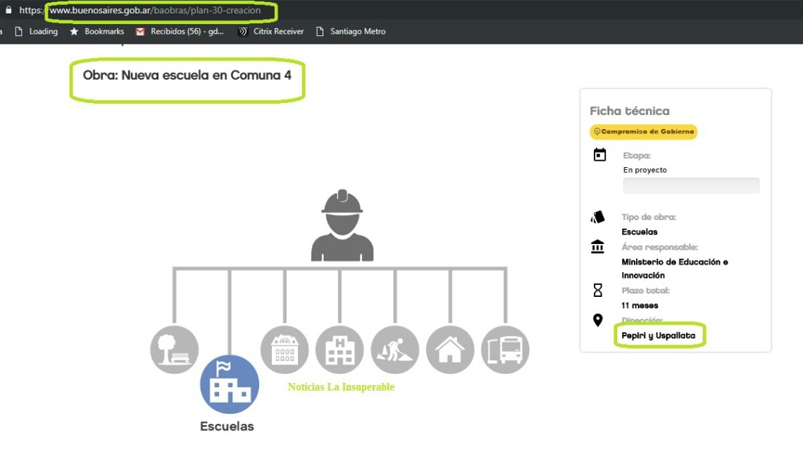The height and width of the screenshot is (464, 803).
Task: Open the Santiago Metro bookmark
Action: 351,32
